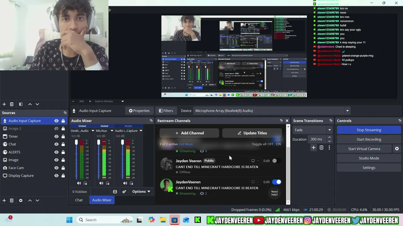
Task: Adjust the Audio Input Capture volume fader
Action: (x=122, y=143)
